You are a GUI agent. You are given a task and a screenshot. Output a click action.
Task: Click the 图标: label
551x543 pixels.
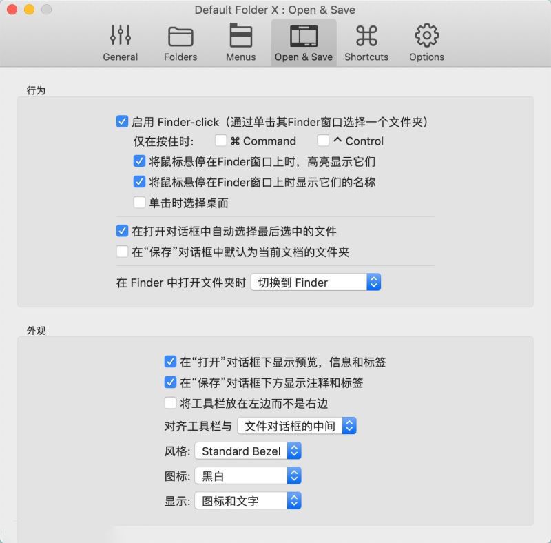click(178, 476)
